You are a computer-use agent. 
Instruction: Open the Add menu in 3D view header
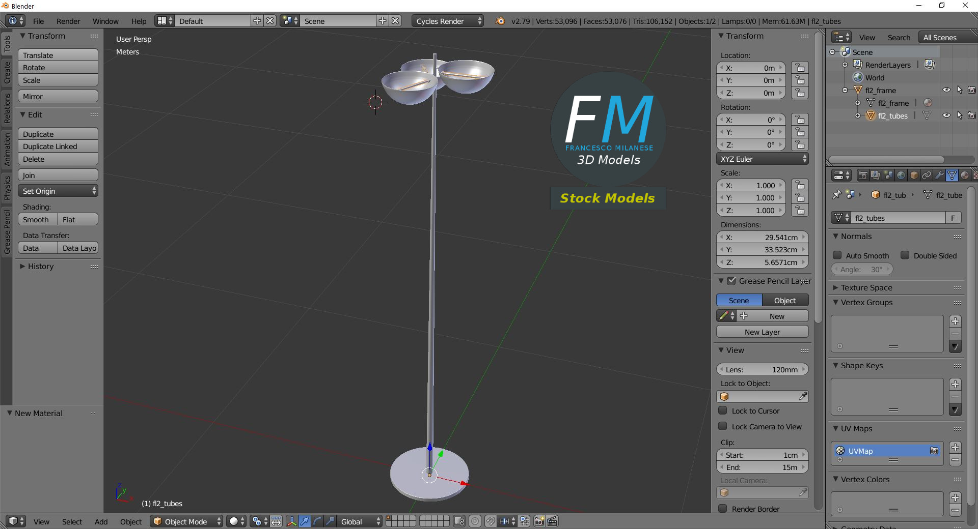tap(101, 521)
